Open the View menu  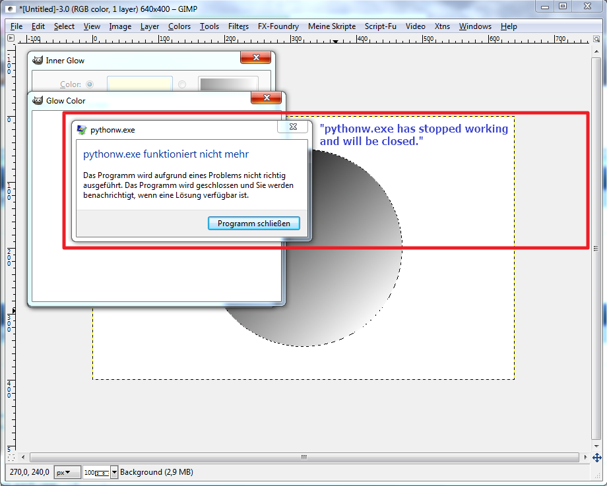click(92, 26)
